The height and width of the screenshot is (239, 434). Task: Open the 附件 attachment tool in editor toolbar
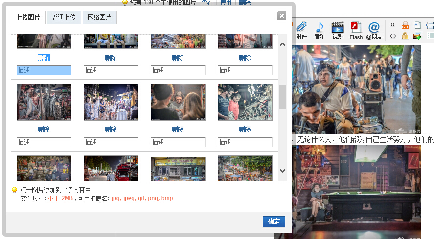tap(301, 30)
